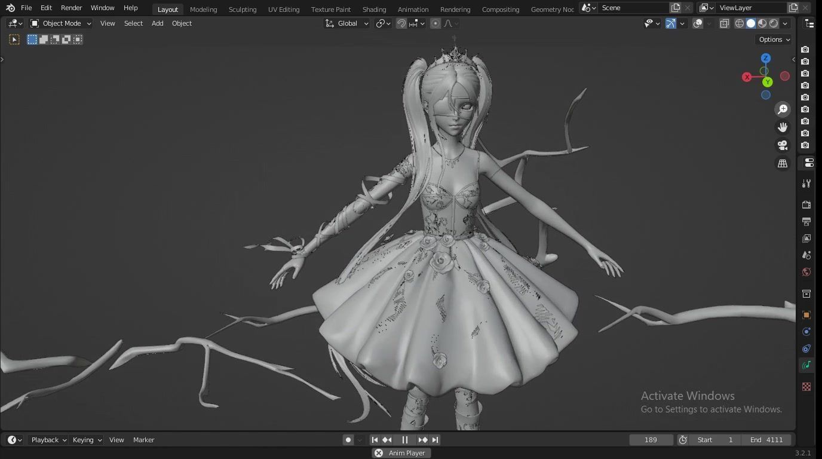This screenshot has height=459, width=822.
Task: Open the View Layer properties tab
Action: 806,238
